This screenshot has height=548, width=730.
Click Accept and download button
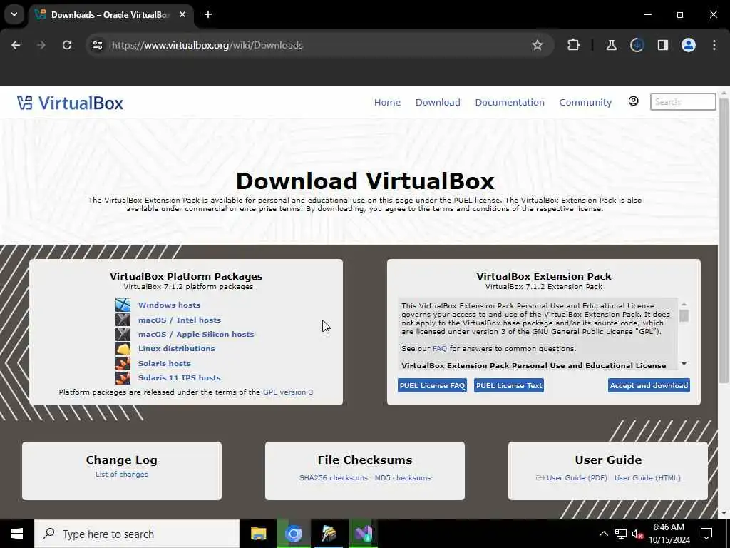(649, 385)
